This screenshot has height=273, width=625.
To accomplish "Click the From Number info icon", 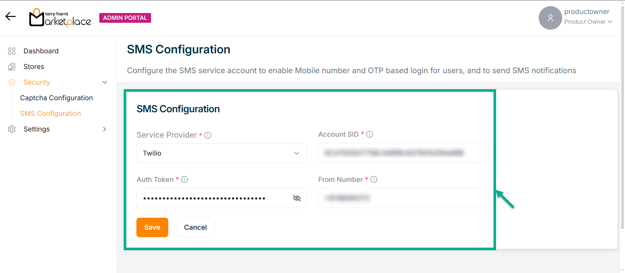I will coord(374,180).
